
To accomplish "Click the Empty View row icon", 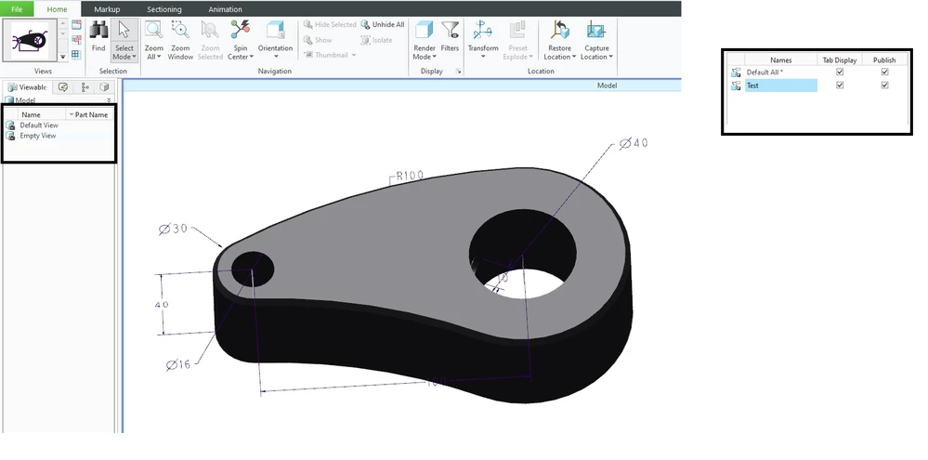I will [x=10, y=136].
